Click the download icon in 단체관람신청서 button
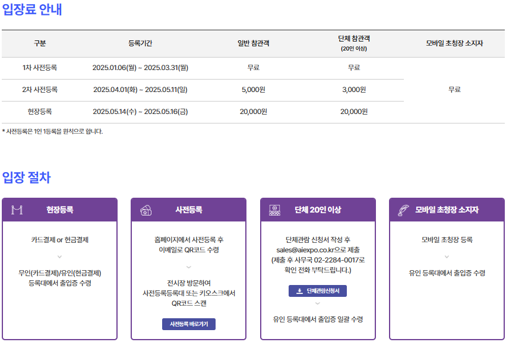Screen dimensions: 506x342 point(299,291)
